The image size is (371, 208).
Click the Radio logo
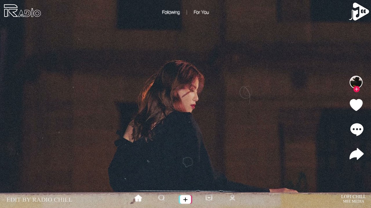[22, 11]
